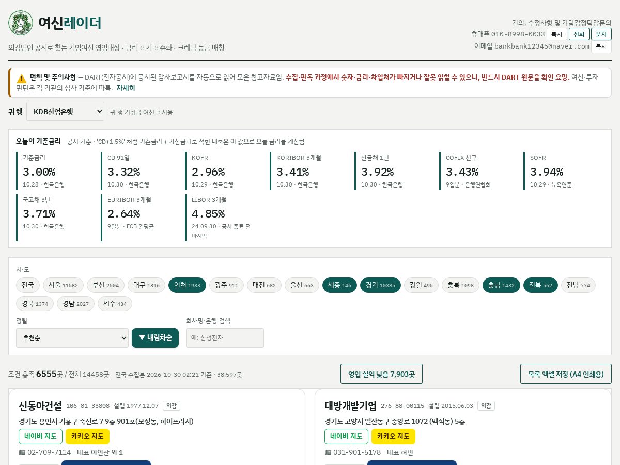This screenshot has width=620, height=465.
Task: Toggle the 광주 911 region chip
Action: coord(226,285)
